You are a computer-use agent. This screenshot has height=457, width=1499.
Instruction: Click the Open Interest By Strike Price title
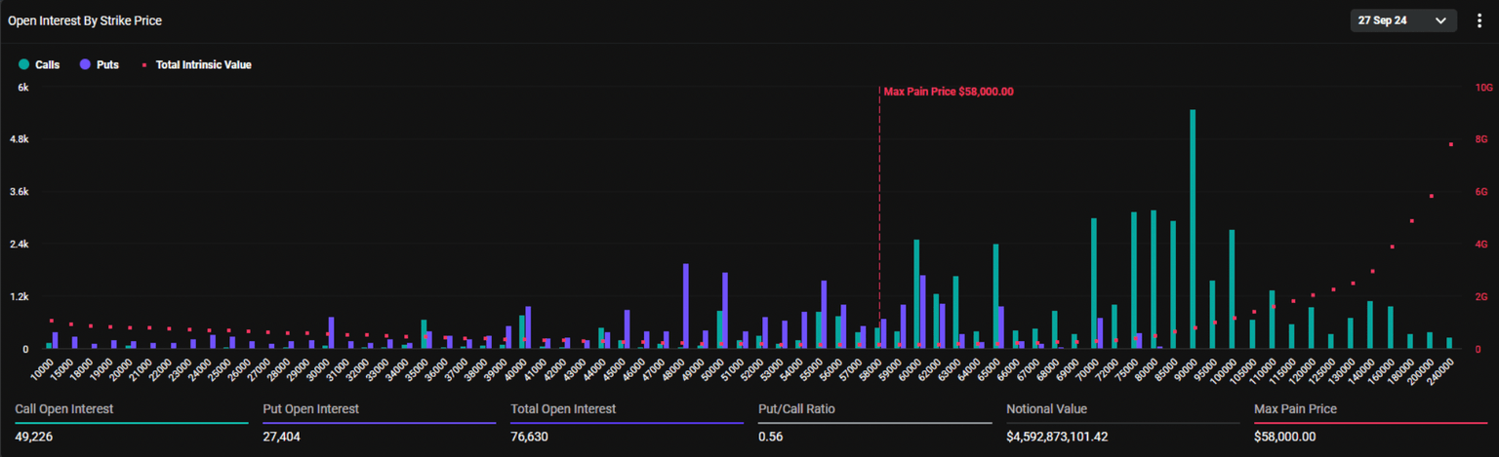tap(85, 20)
